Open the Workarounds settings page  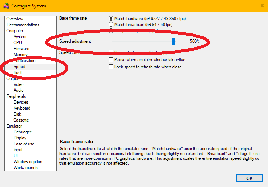click(26, 168)
